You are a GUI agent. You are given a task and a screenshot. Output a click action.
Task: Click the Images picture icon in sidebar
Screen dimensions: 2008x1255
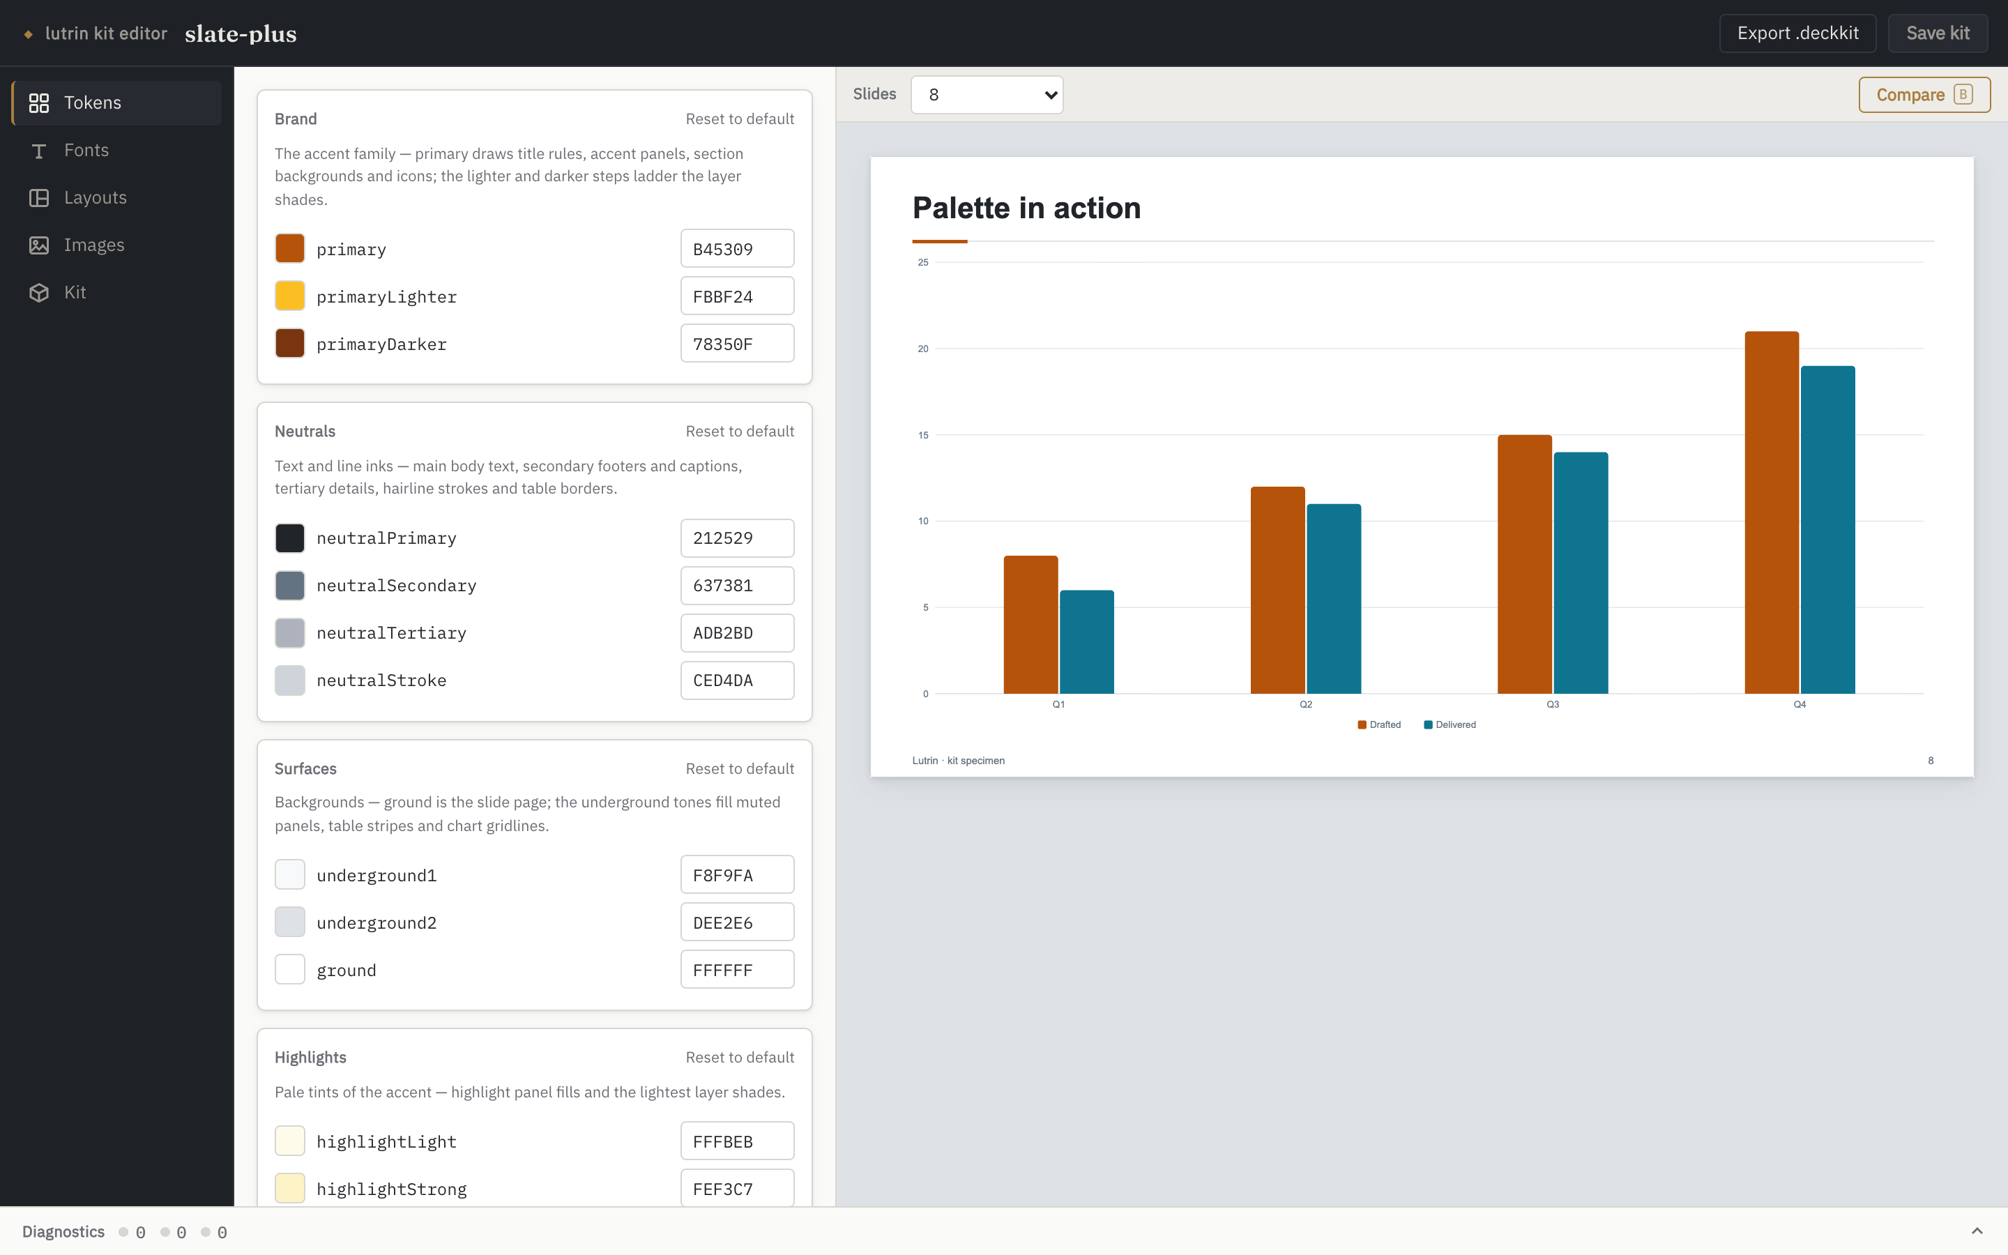click(x=39, y=245)
